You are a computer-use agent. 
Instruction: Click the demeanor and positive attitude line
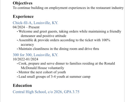[x=44, y=36]
